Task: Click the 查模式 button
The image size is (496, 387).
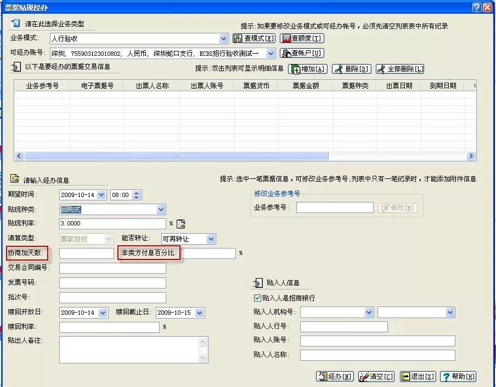Action: [254, 38]
